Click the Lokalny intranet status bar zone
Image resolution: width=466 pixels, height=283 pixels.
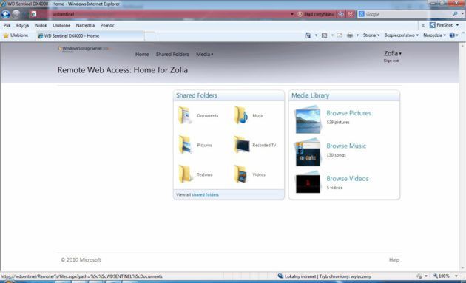324,276
